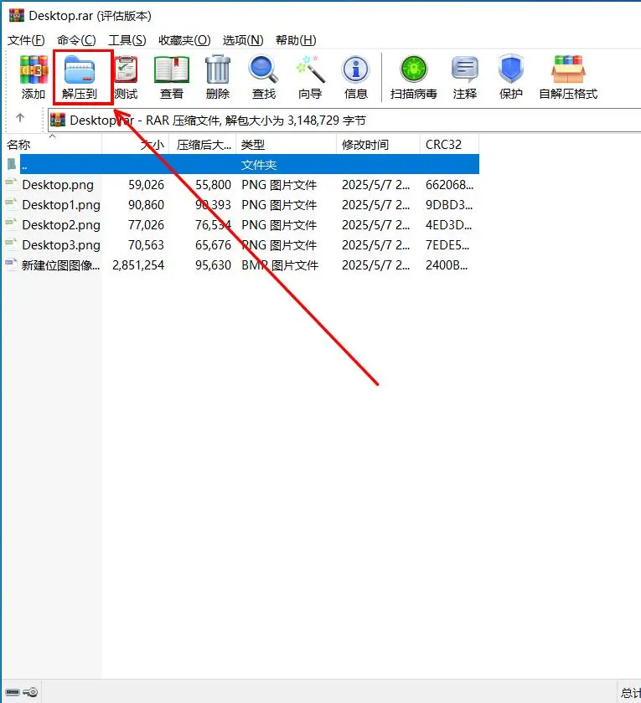This screenshot has height=703, width=641.
Task: Click size value 77,026
Action: [x=146, y=225]
